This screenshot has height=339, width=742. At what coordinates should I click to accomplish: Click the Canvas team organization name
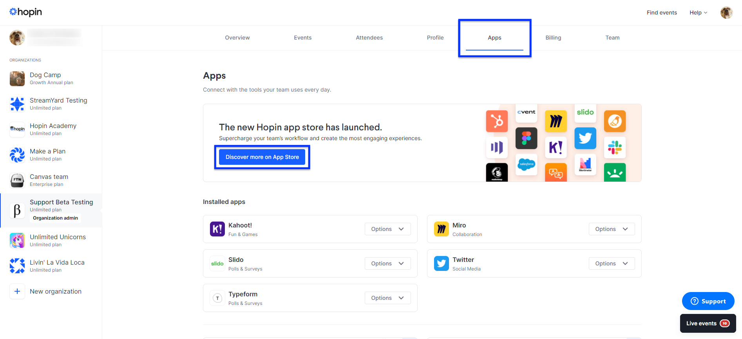coord(49,177)
